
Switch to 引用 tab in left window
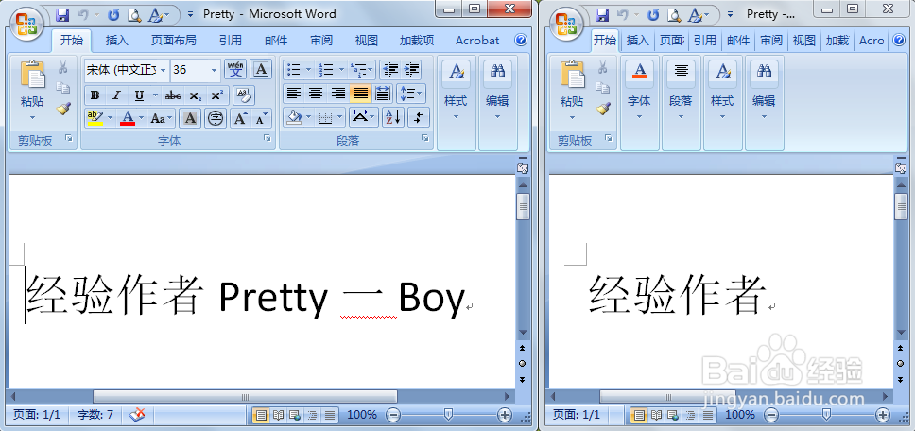pyautogui.click(x=231, y=41)
